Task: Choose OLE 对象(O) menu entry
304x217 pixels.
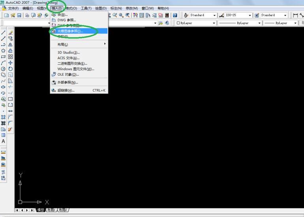Action: pos(79,75)
